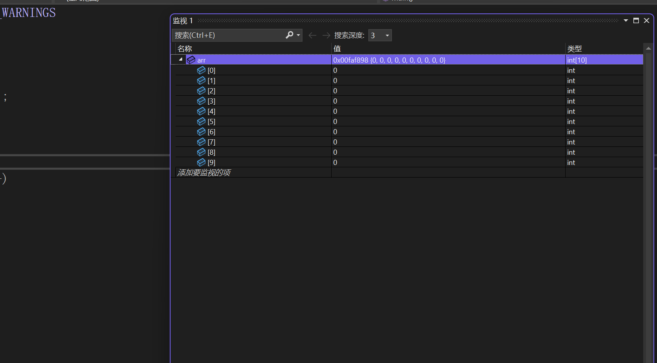Select the [5] element row name
The height and width of the screenshot is (363, 657).
tap(212, 122)
